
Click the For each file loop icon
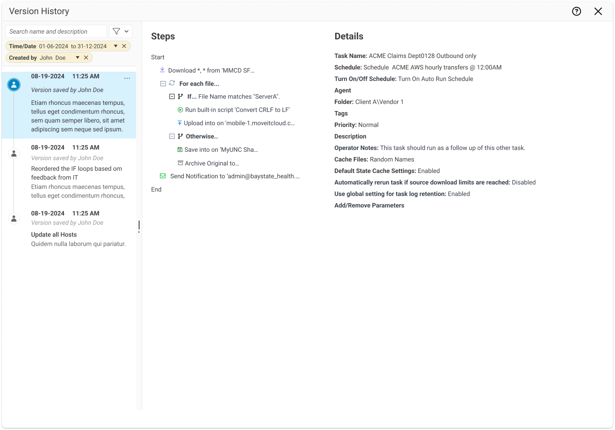[x=172, y=83]
